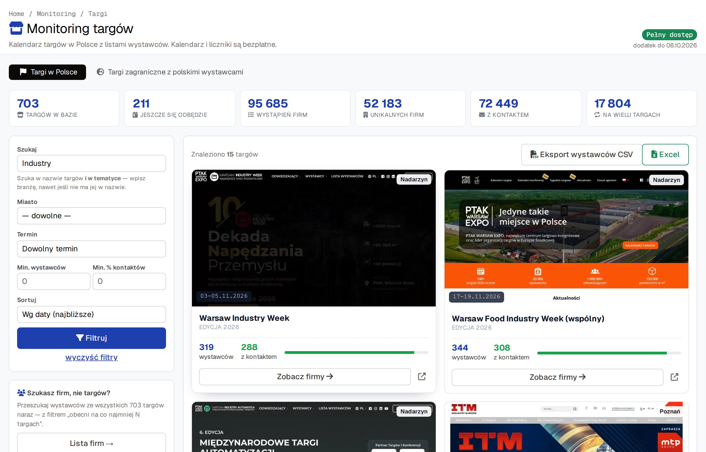This screenshot has height=452, width=706.
Task: Click the store icon in Targów w bazie card
Action: [20, 115]
